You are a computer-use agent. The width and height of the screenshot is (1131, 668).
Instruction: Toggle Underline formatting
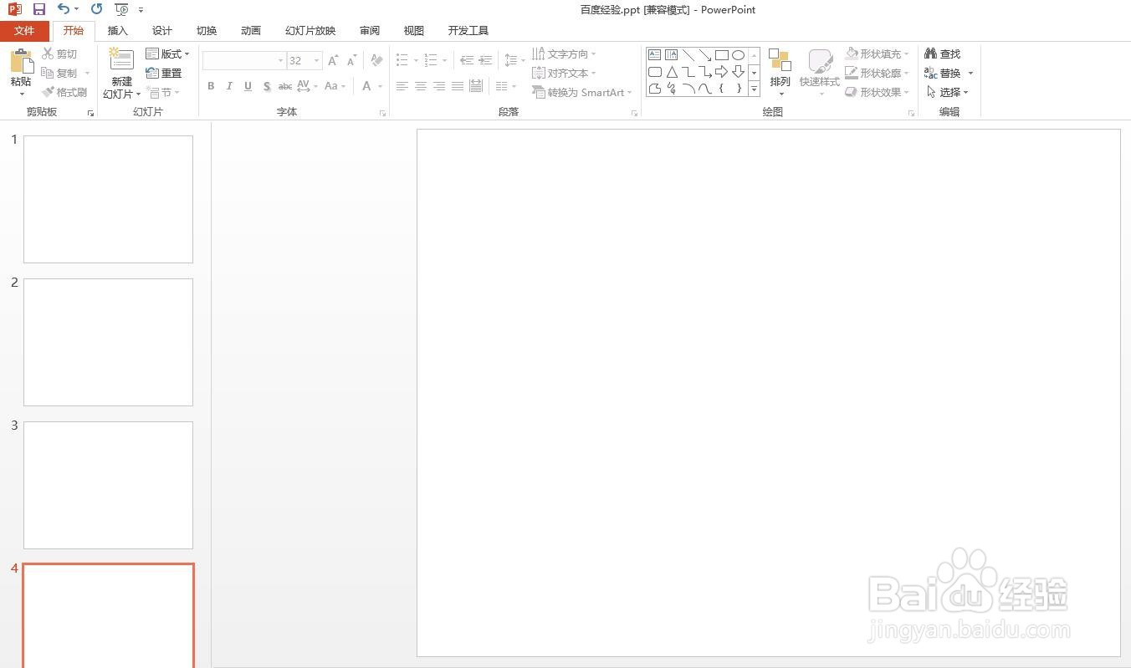click(x=248, y=86)
